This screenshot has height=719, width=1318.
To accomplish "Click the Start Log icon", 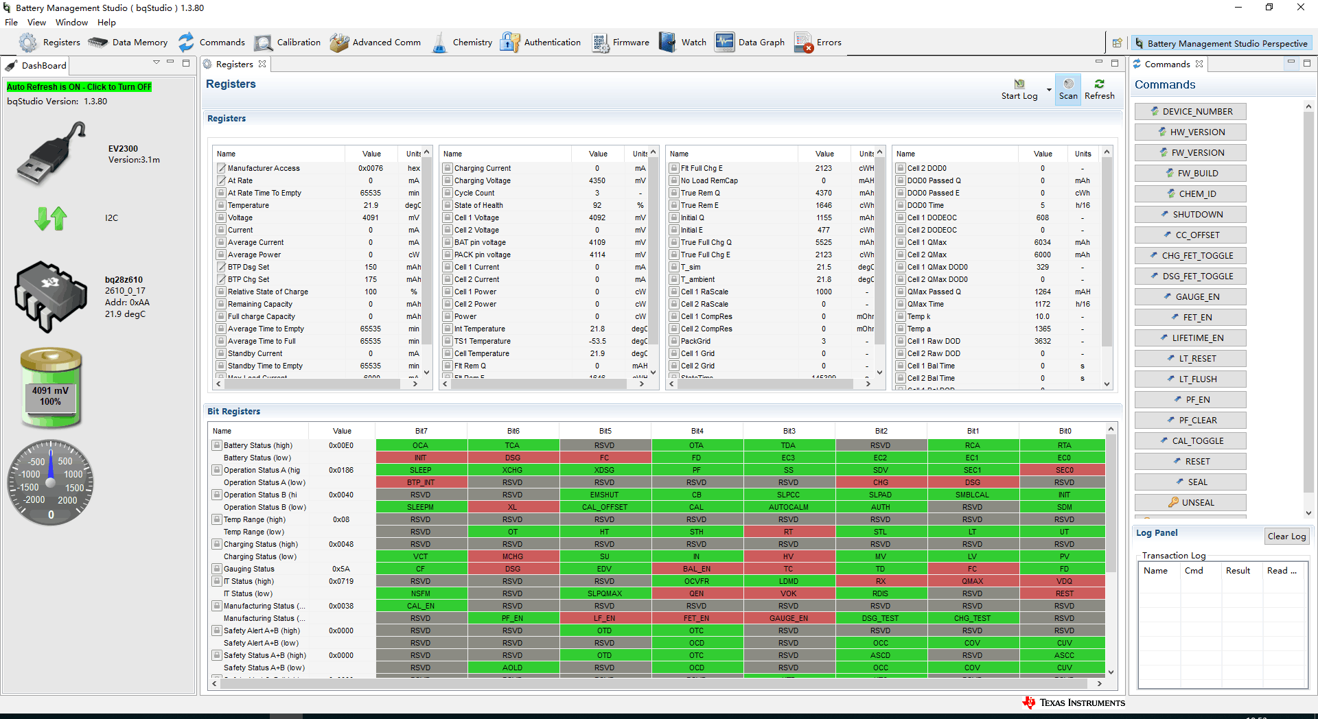I will [1019, 84].
